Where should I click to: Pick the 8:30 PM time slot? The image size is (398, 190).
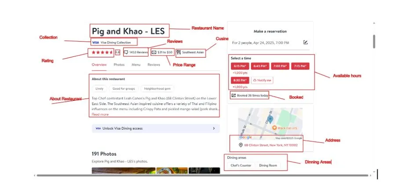240,81
